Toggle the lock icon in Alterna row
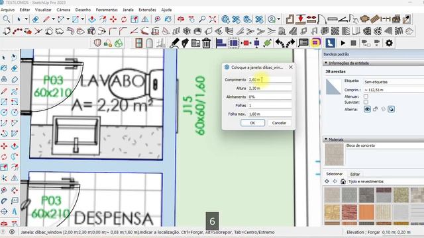Screen dimensions: 424x238 (376, 109)
